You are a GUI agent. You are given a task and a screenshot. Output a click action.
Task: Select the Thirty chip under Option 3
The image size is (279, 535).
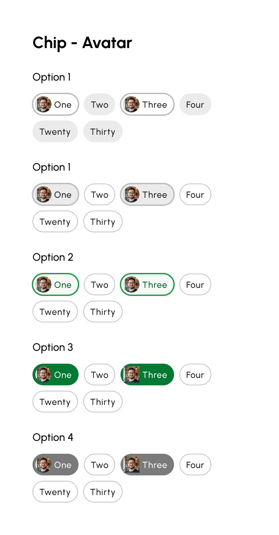103,402
